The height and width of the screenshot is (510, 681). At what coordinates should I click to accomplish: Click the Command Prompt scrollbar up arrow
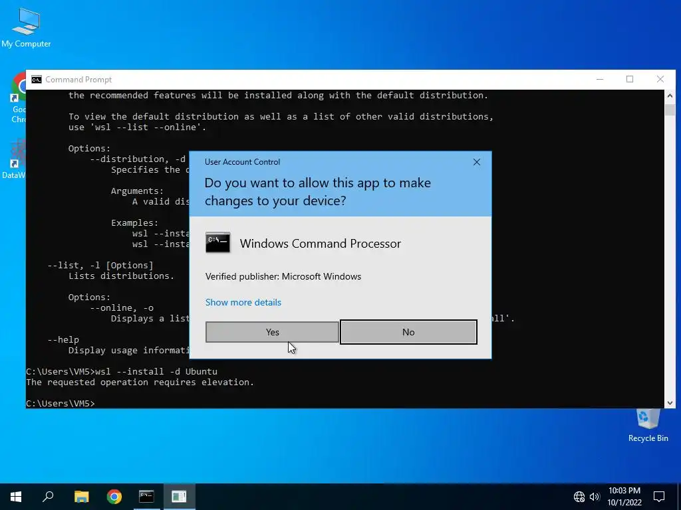tap(670, 96)
